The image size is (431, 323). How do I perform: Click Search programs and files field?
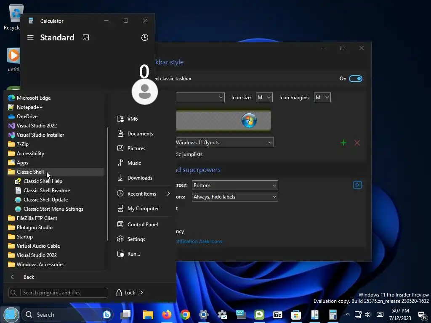point(58,293)
